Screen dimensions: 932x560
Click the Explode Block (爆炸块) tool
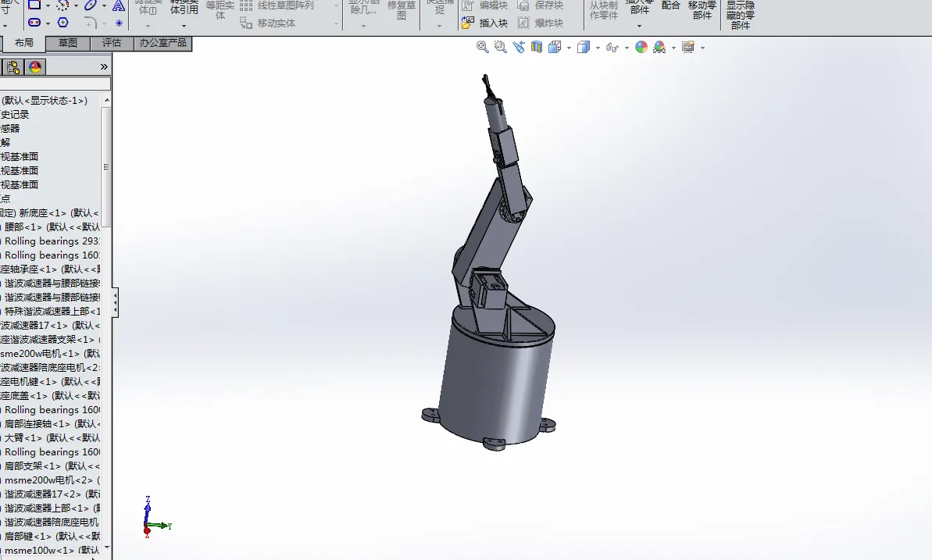tap(541, 23)
